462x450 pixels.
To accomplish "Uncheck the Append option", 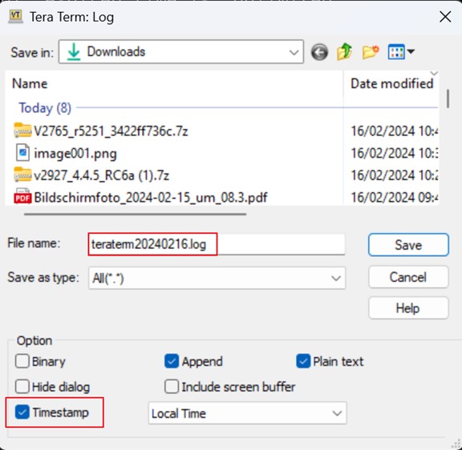I will click(172, 361).
